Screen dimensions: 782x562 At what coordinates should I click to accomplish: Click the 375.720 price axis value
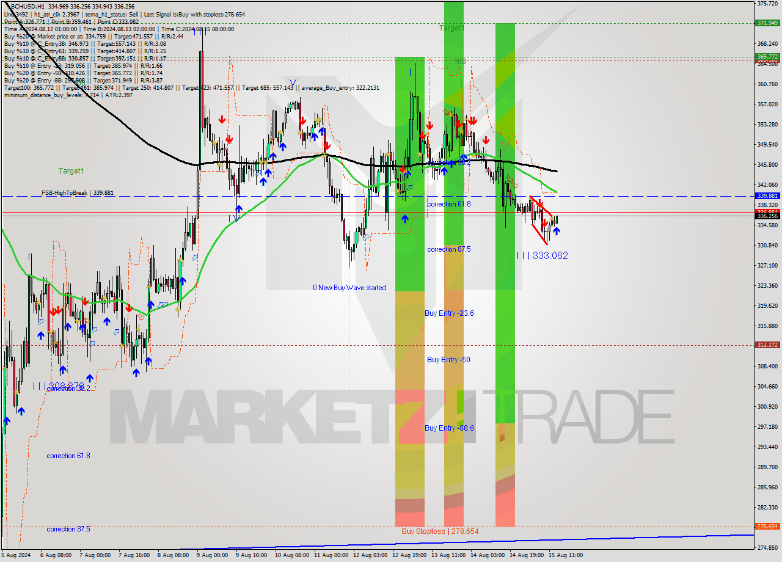(767, 4)
